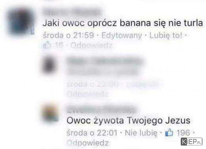Click the blurred name above the Jezus reply
Image resolution: width=206 pixels, height=149 pixels.
click(x=101, y=110)
